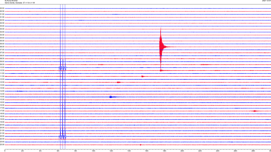Select the 07:00 time label

2,50
